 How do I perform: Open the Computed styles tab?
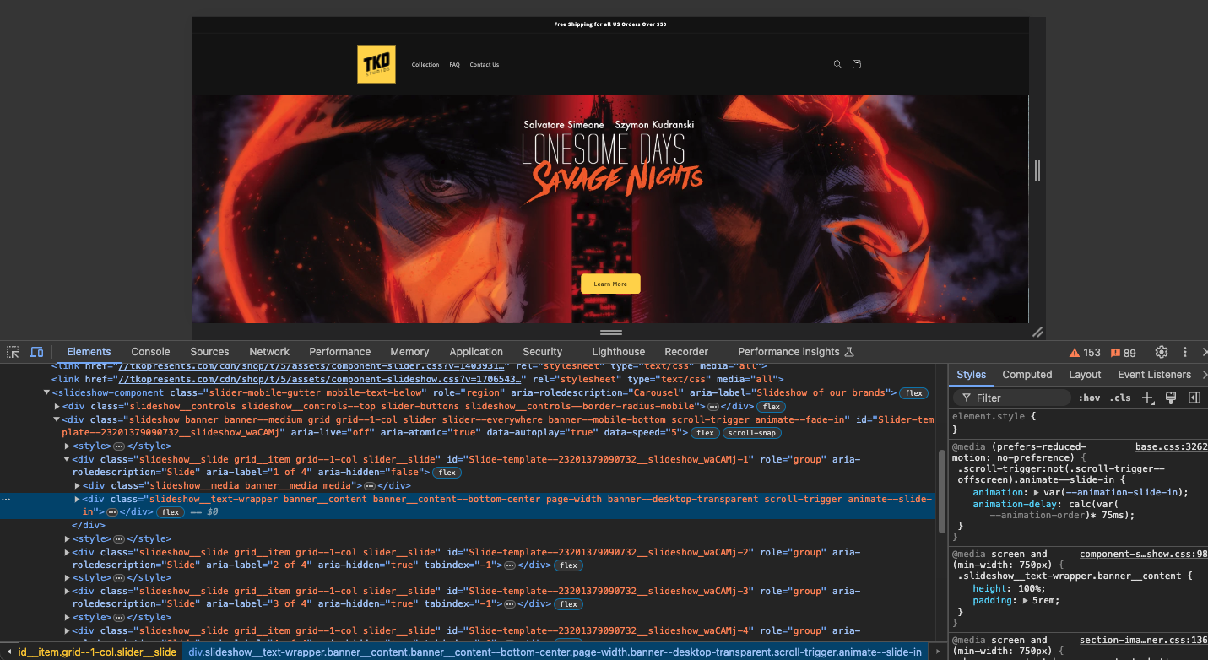pyautogui.click(x=1027, y=374)
